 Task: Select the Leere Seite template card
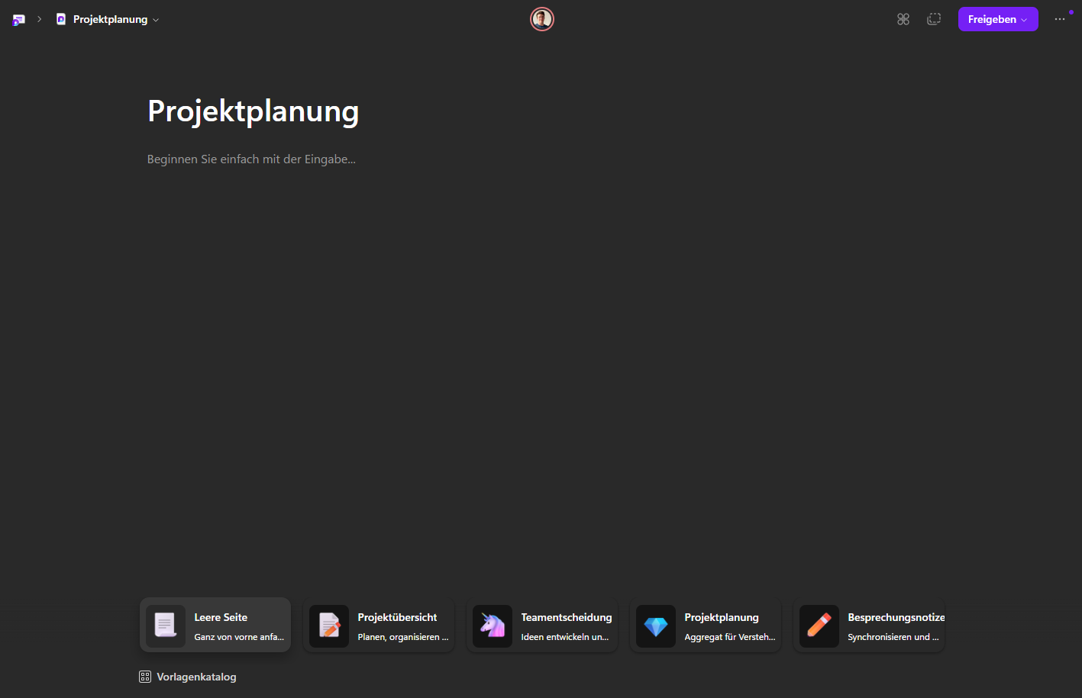pos(215,625)
